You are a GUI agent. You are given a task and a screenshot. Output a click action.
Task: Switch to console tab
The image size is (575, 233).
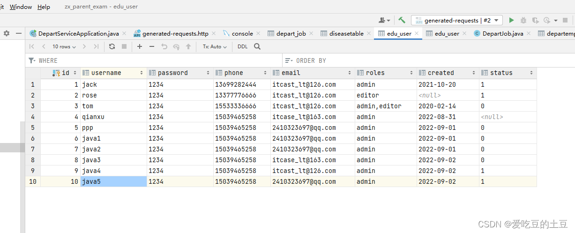point(242,33)
